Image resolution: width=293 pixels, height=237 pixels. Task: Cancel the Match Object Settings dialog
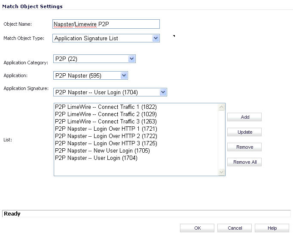pos(235,228)
